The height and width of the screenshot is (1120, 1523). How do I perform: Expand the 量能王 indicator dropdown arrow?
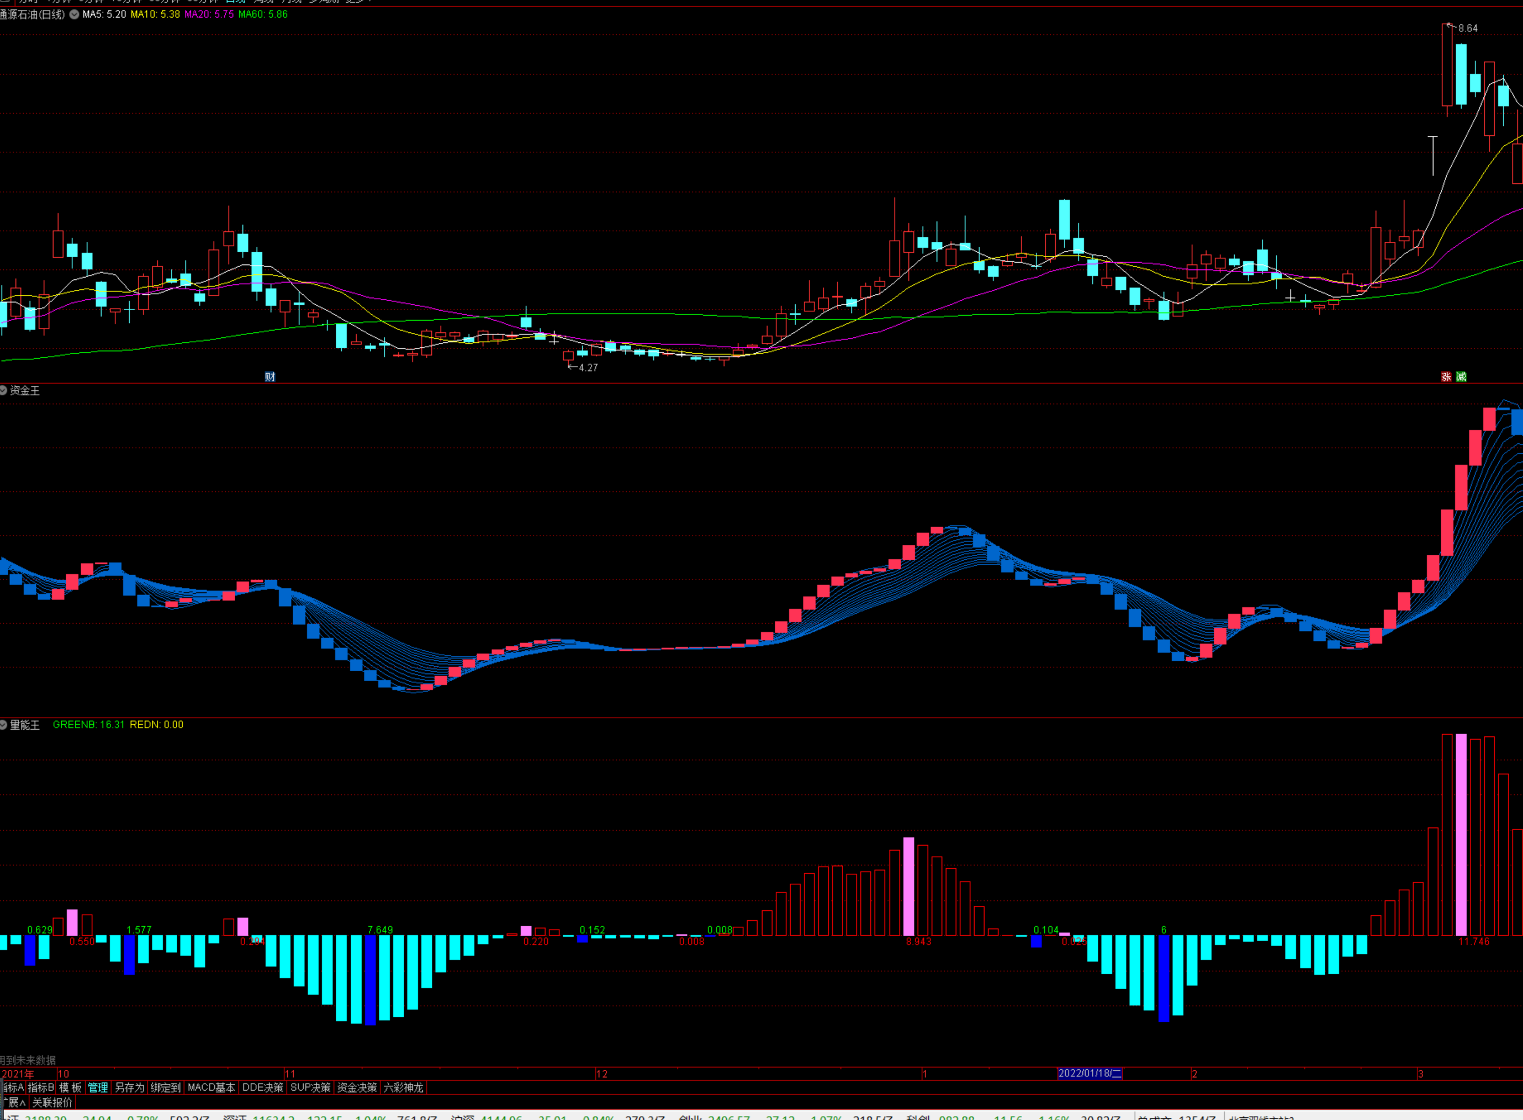3,725
